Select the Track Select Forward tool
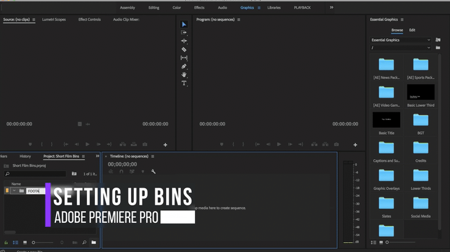 184,33
